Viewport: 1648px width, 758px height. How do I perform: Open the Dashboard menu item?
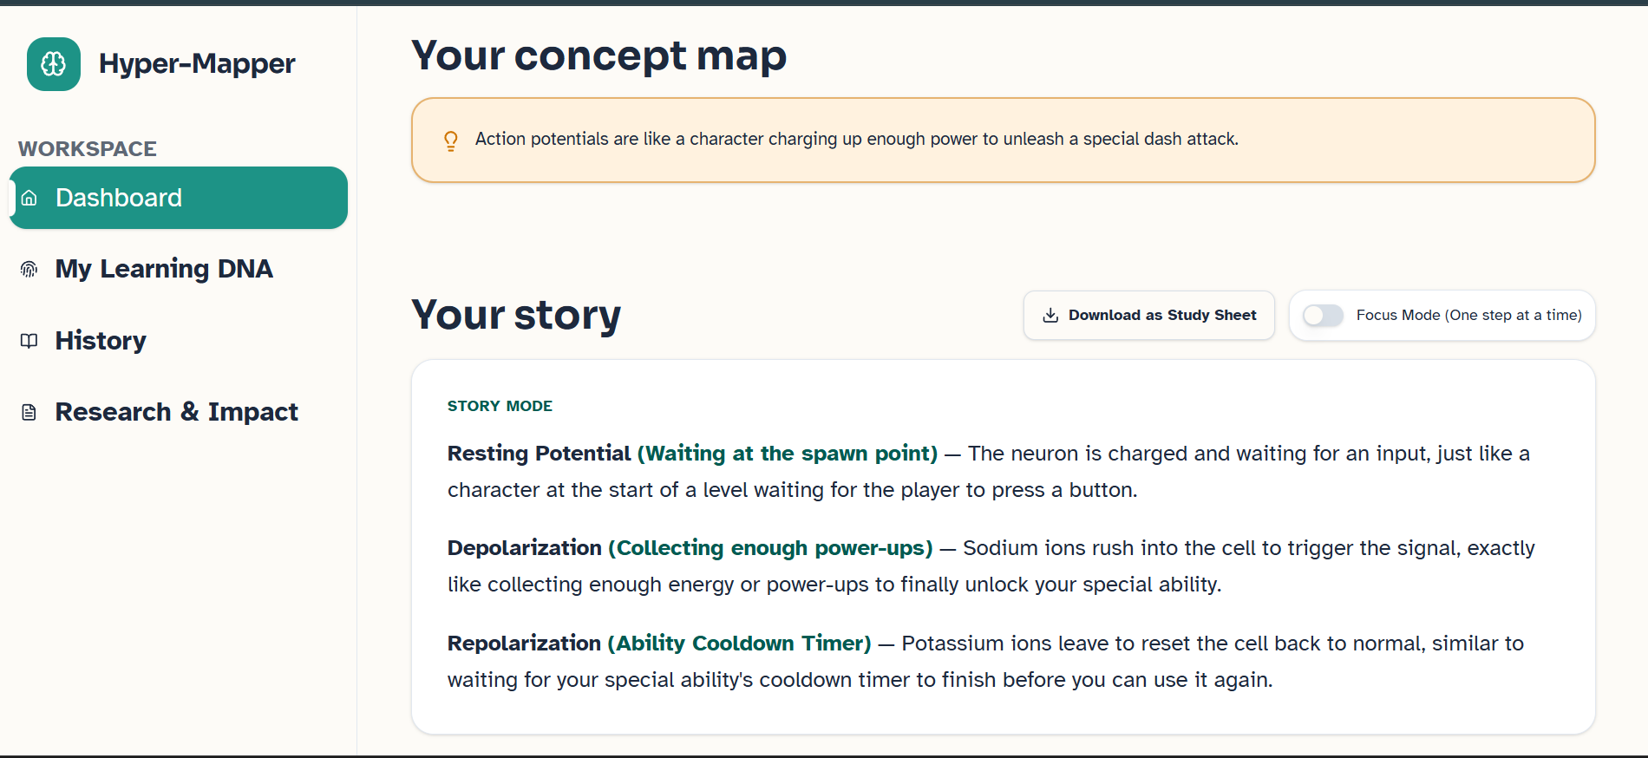(x=179, y=198)
